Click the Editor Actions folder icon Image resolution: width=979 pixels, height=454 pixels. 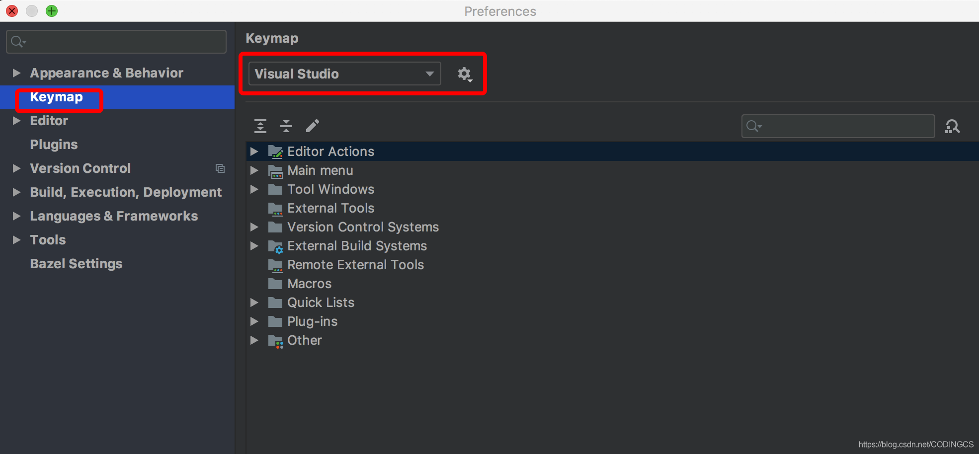tap(275, 151)
